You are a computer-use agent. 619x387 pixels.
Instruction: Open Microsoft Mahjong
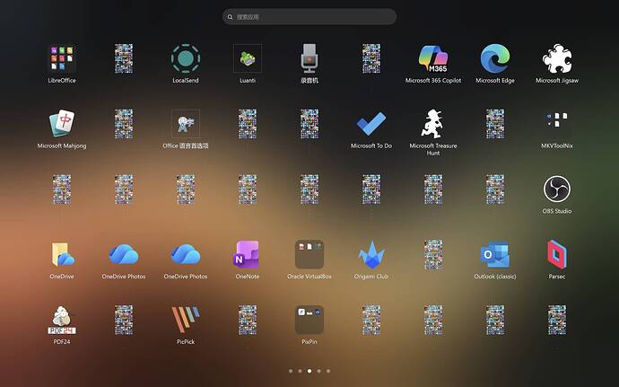62,124
